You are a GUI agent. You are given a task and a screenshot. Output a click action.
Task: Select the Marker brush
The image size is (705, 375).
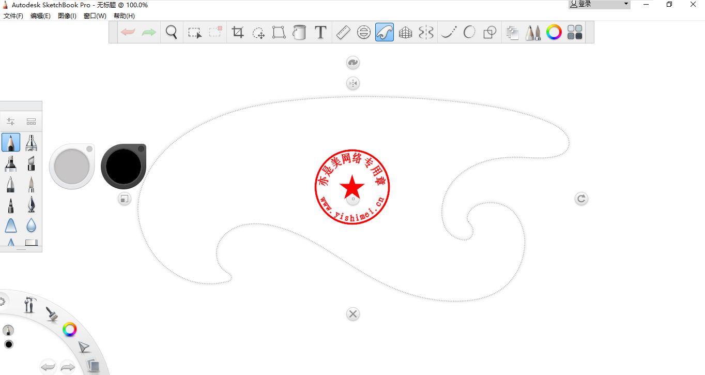(x=11, y=163)
